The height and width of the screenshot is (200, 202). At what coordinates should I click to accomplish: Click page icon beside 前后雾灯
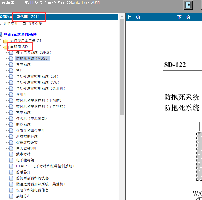11,172
